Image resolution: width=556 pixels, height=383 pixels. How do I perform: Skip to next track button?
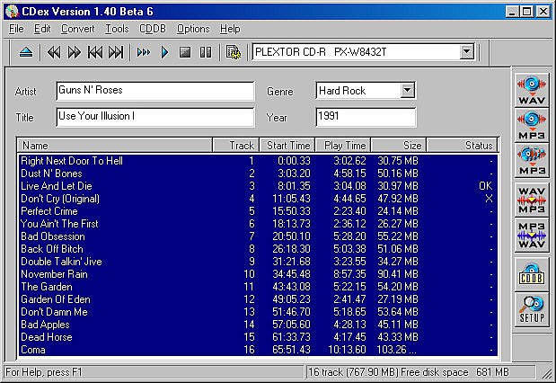click(x=116, y=53)
